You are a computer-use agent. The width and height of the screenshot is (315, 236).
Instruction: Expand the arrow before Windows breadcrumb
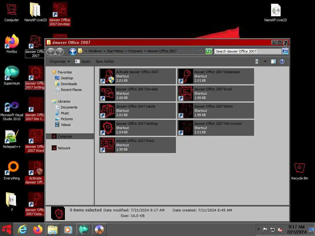click(x=86, y=51)
